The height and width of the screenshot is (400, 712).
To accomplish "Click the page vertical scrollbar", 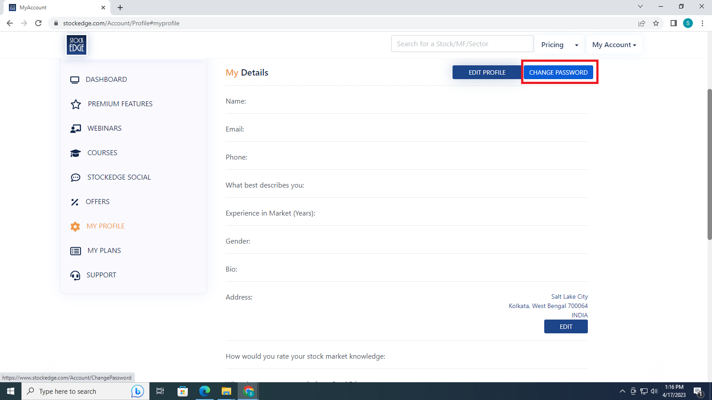I will tap(709, 164).
